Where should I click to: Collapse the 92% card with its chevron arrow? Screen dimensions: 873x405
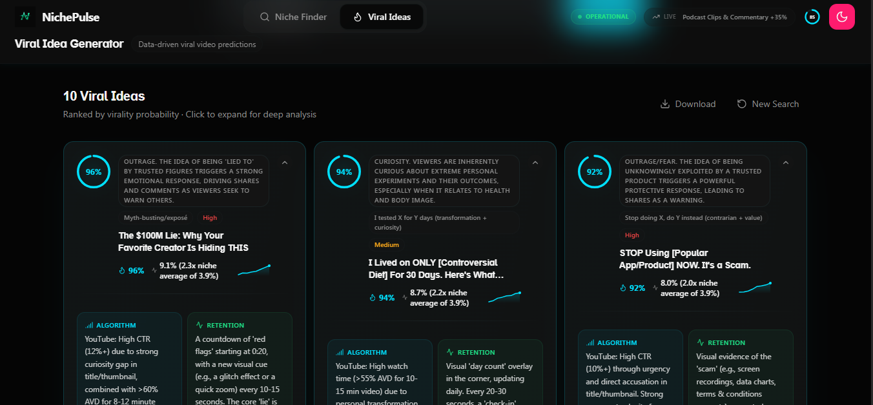[786, 163]
